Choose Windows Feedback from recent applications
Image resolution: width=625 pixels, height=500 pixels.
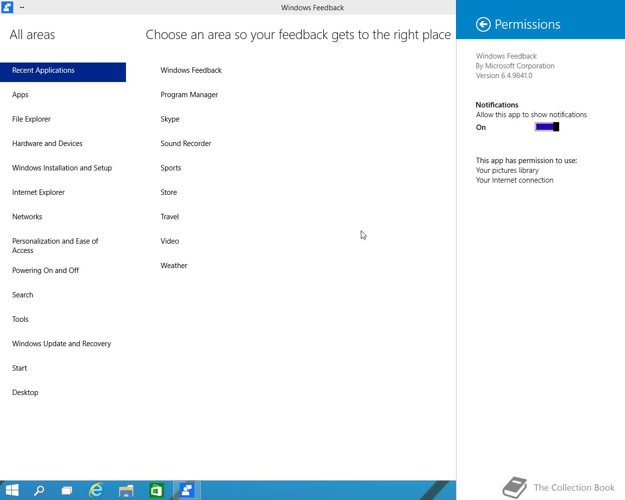[x=191, y=70]
